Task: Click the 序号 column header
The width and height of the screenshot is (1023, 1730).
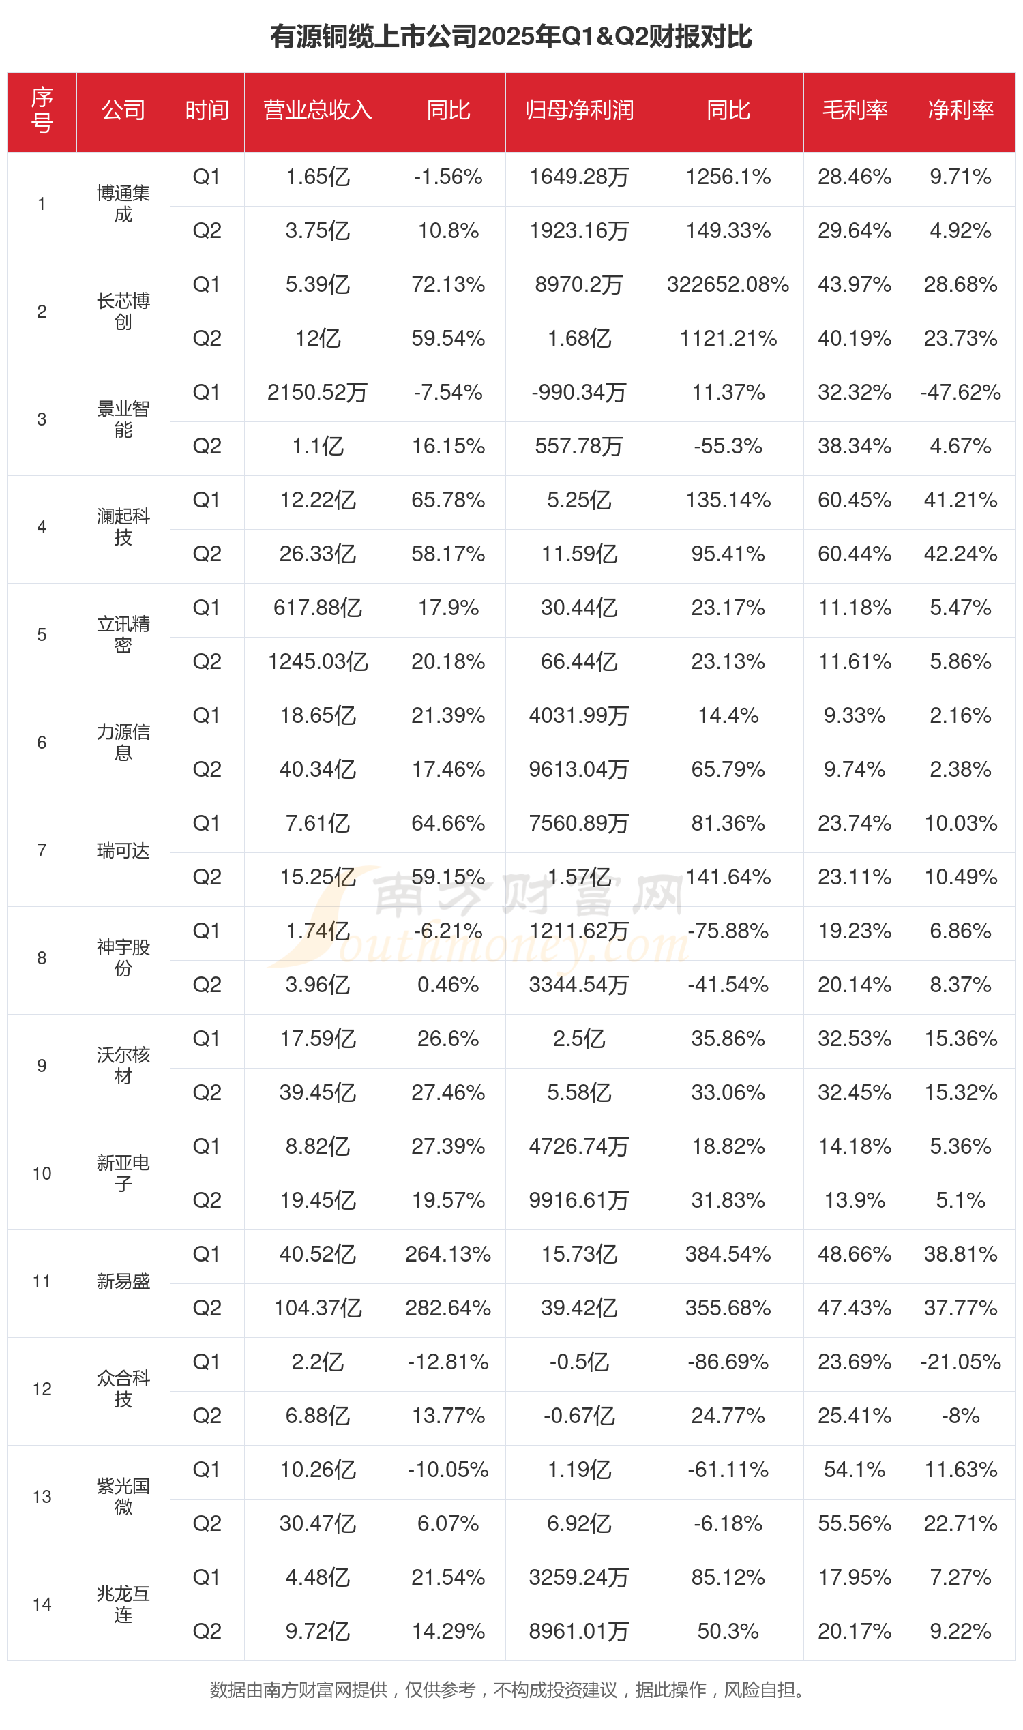Action: tap(42, 110)
